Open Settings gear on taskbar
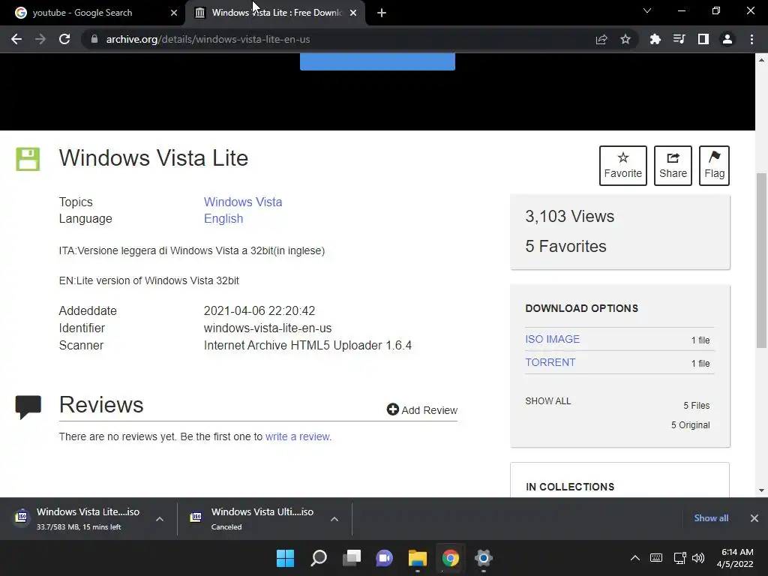 click(483, 558)
